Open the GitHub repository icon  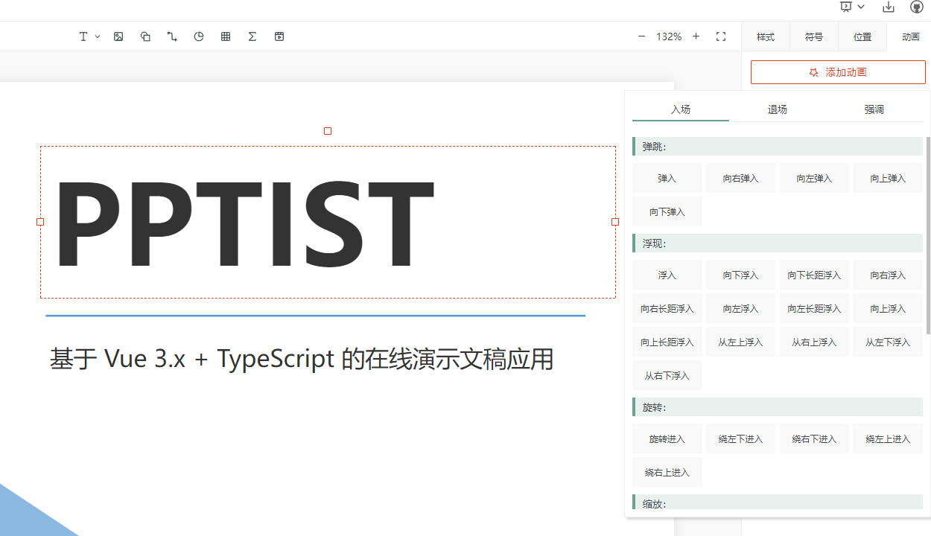click(917, 7)
